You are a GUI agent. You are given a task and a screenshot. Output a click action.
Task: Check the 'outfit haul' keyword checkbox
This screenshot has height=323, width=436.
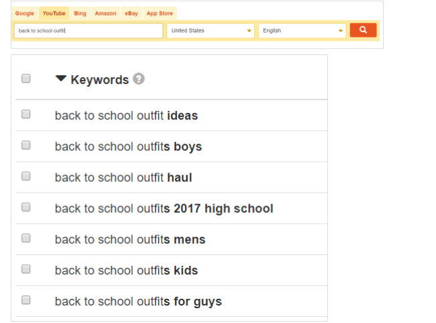26,176
